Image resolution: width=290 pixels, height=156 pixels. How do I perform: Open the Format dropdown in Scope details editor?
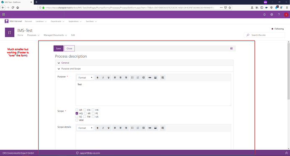(85, 128)
